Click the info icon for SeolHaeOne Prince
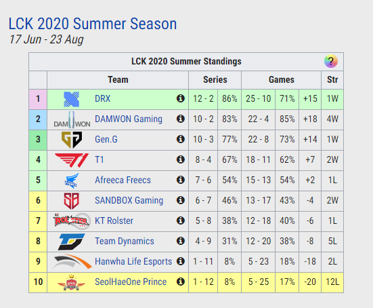 coord(181,282)
